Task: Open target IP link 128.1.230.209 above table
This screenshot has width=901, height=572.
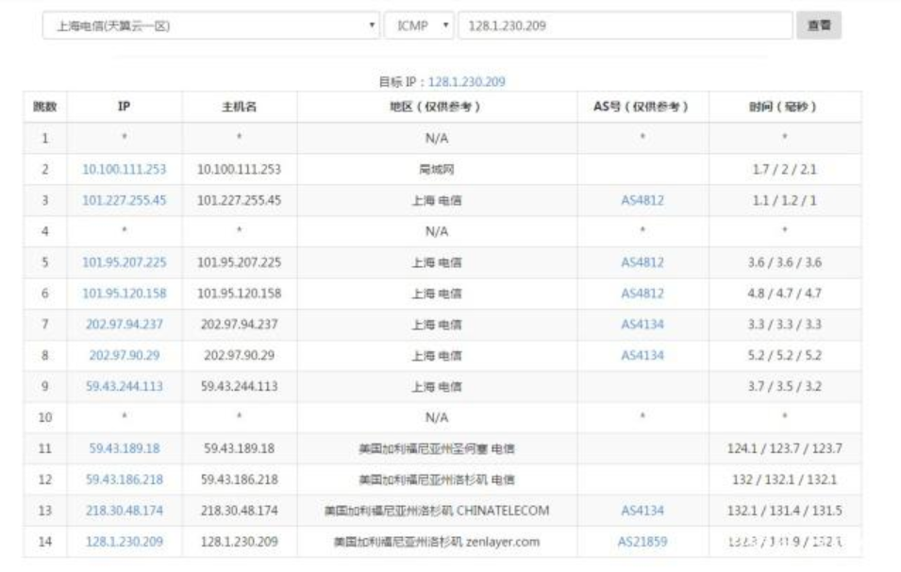Action: pyautogui.click(x=466, y=82)
